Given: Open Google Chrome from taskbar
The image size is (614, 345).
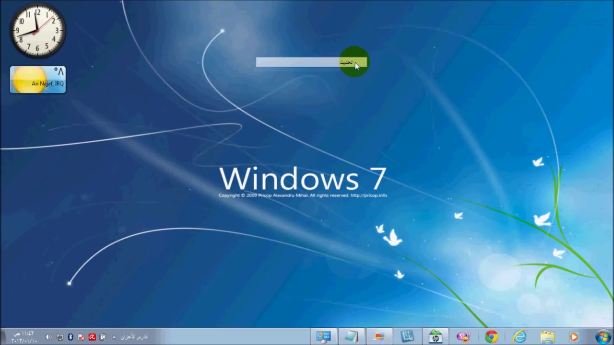Looking at the screenshot, I should [x=491, y=337].
